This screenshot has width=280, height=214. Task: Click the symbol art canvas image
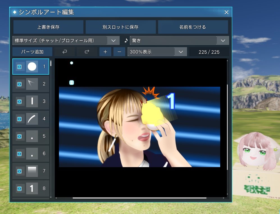tap(140, 127)
